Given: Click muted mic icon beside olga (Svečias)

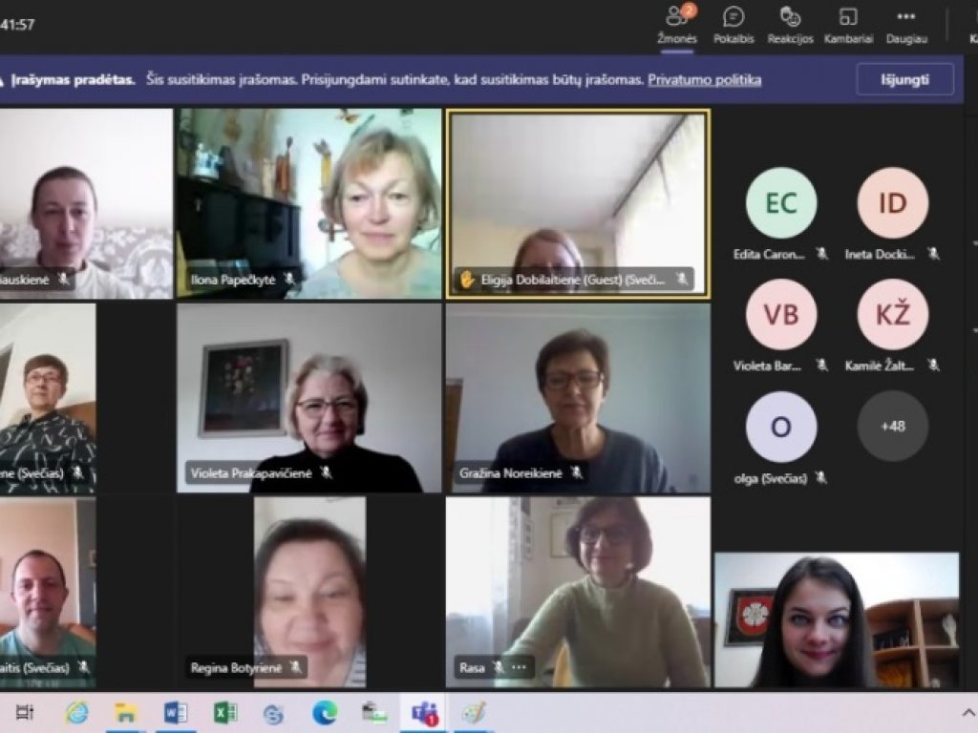Looking at the screenshot, I should coord(821,477).
